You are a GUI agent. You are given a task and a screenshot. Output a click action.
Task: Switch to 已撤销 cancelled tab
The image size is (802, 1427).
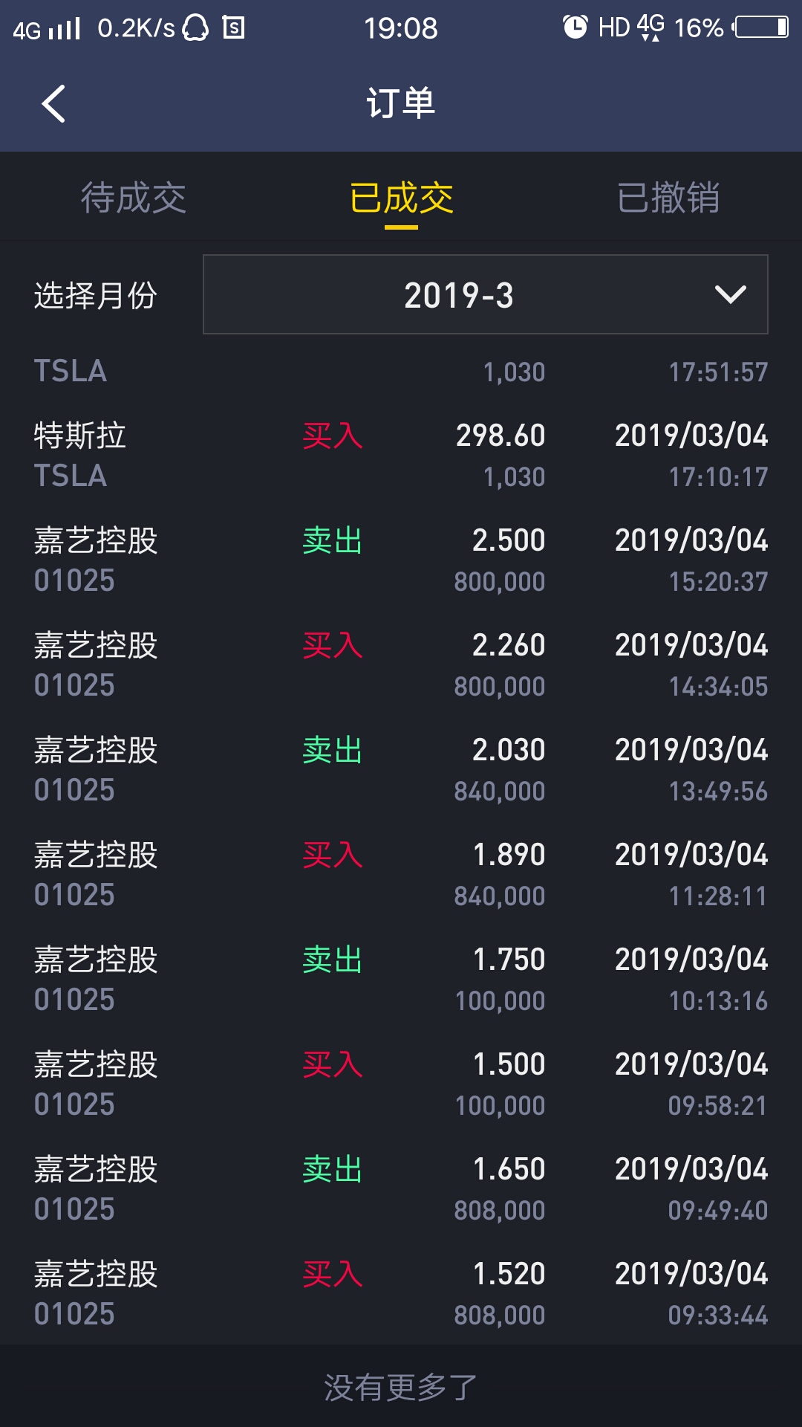tap(668, 198)
